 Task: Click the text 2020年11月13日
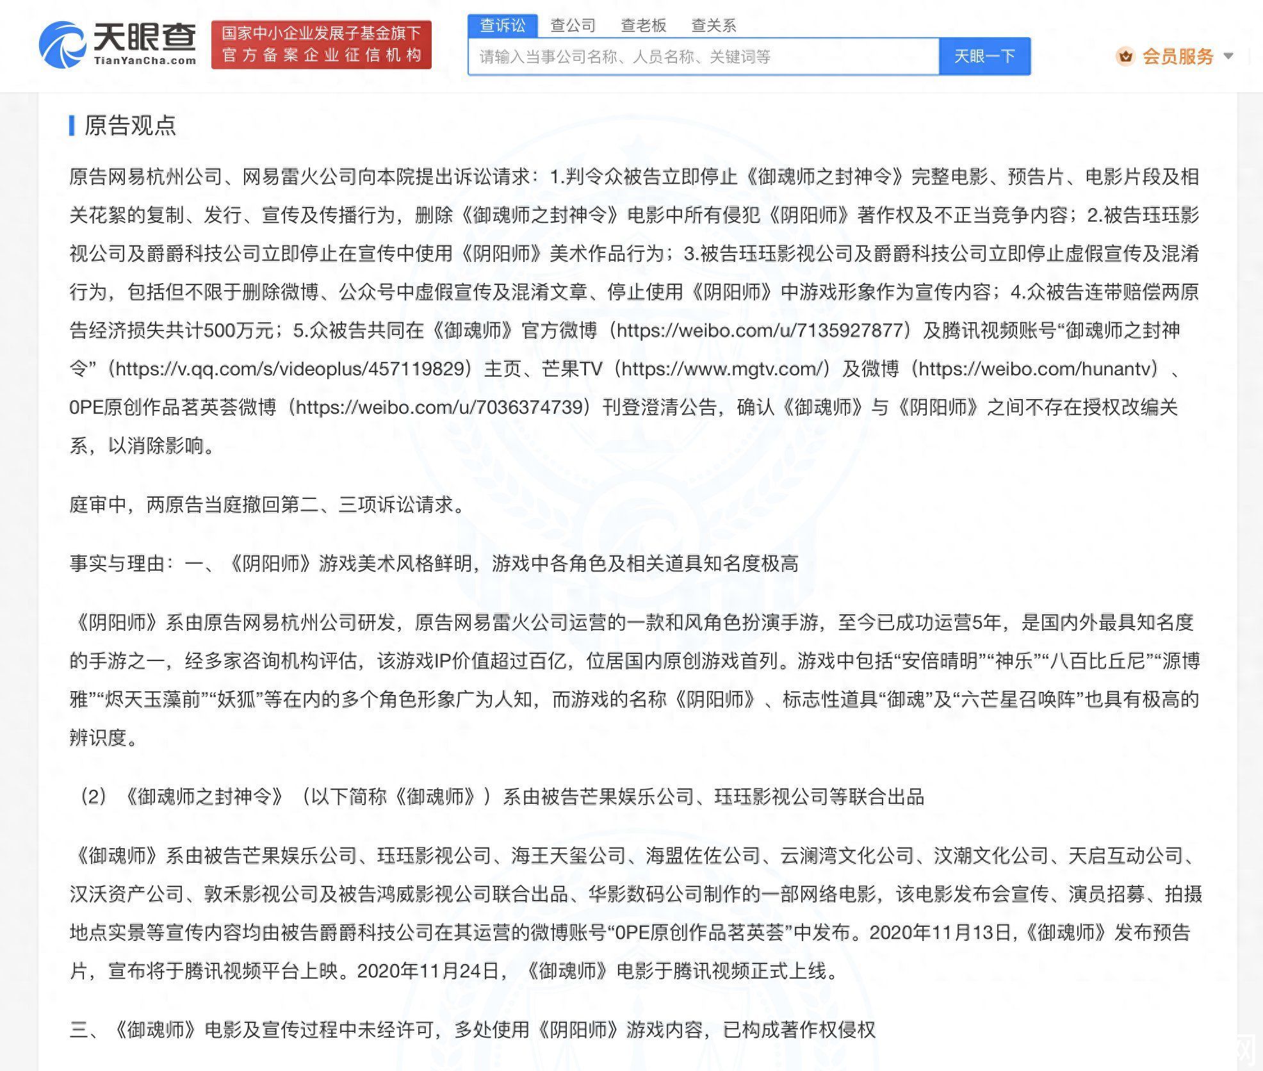click(941, 933)
